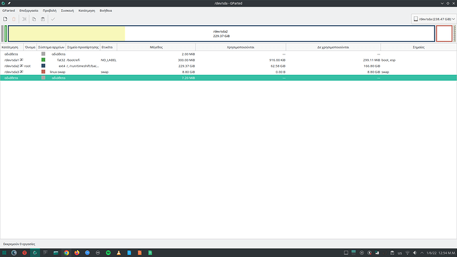Open the terminal icon in the taskbar
The image size is (457, 257).
(x=45, y=253)
